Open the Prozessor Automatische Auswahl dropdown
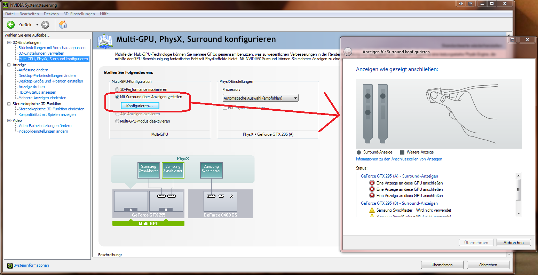 [260, 98]
